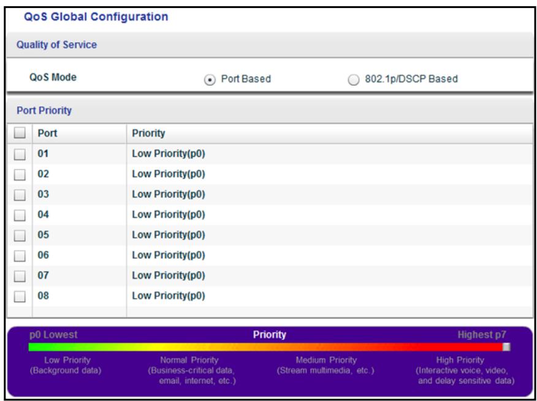Select the Port Based QoS mode
537x401 pixels.
click(x=209, y=80)
